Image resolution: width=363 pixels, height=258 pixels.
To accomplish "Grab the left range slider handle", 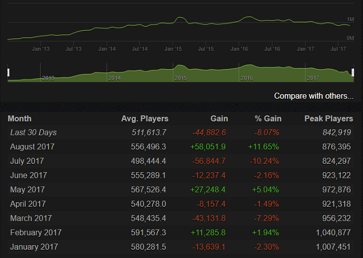I will (8, 72).
